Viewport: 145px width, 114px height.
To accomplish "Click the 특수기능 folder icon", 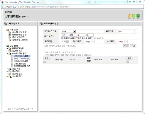I will tap(10, 72).
